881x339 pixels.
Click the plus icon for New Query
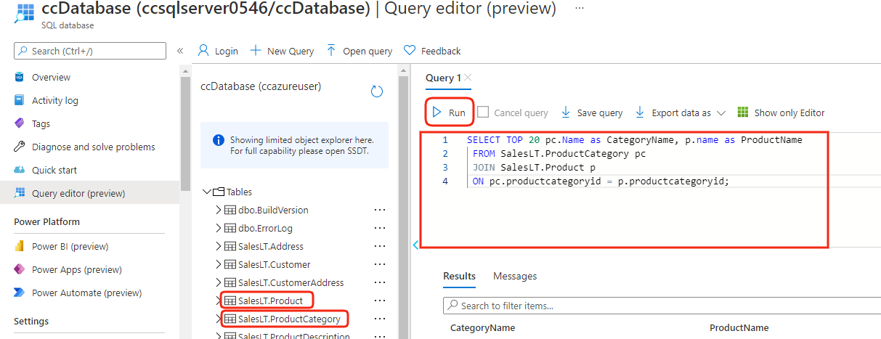(256, 51)
